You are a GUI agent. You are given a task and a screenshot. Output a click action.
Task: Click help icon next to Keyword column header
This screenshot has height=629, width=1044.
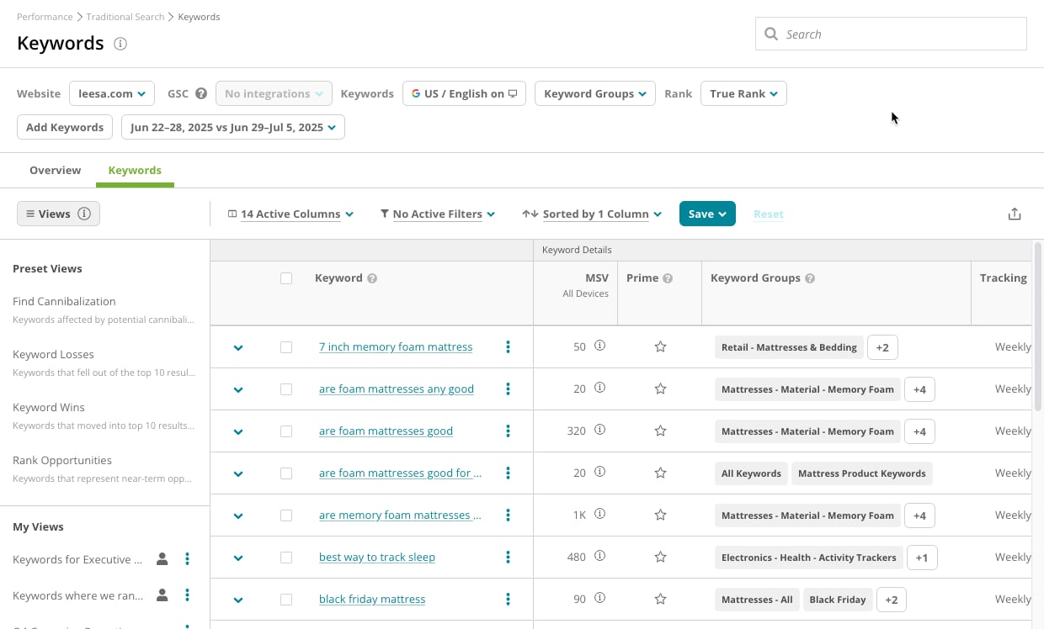(x=372, y=278)
